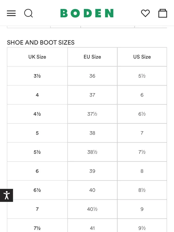Select the EU size 37½ cell

pyautogui.click(x=92, y=114)
